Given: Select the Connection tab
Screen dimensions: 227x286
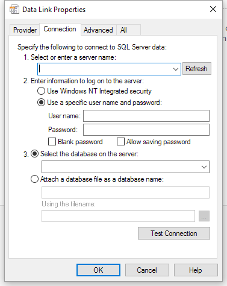Looking at the screenshot, I should (60, 29).
